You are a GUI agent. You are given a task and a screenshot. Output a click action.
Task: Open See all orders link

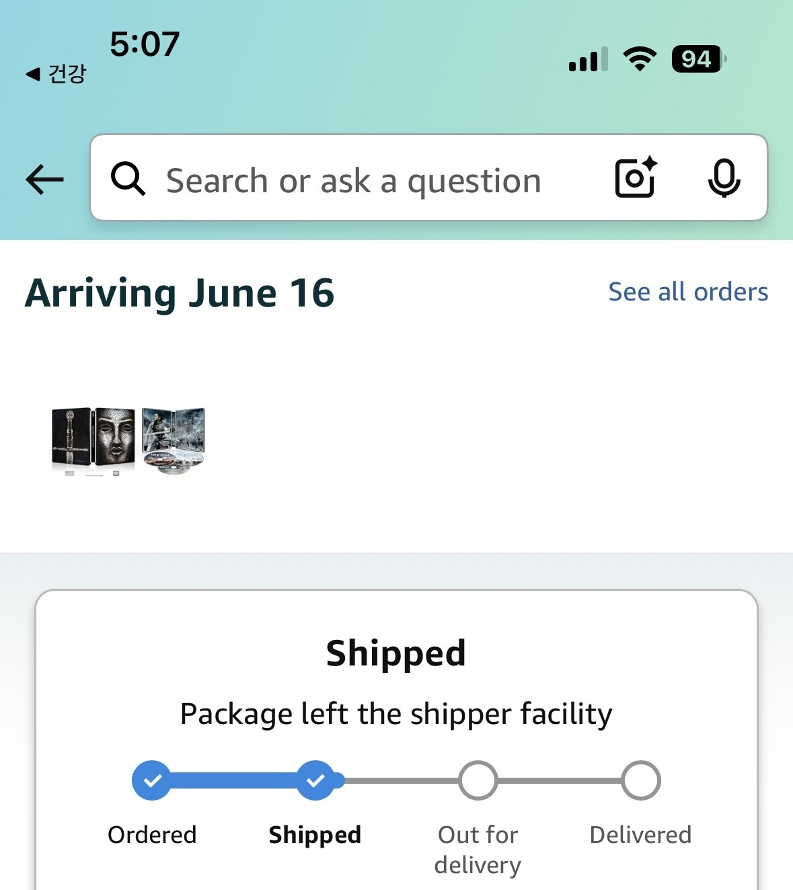tap(688, 292)
